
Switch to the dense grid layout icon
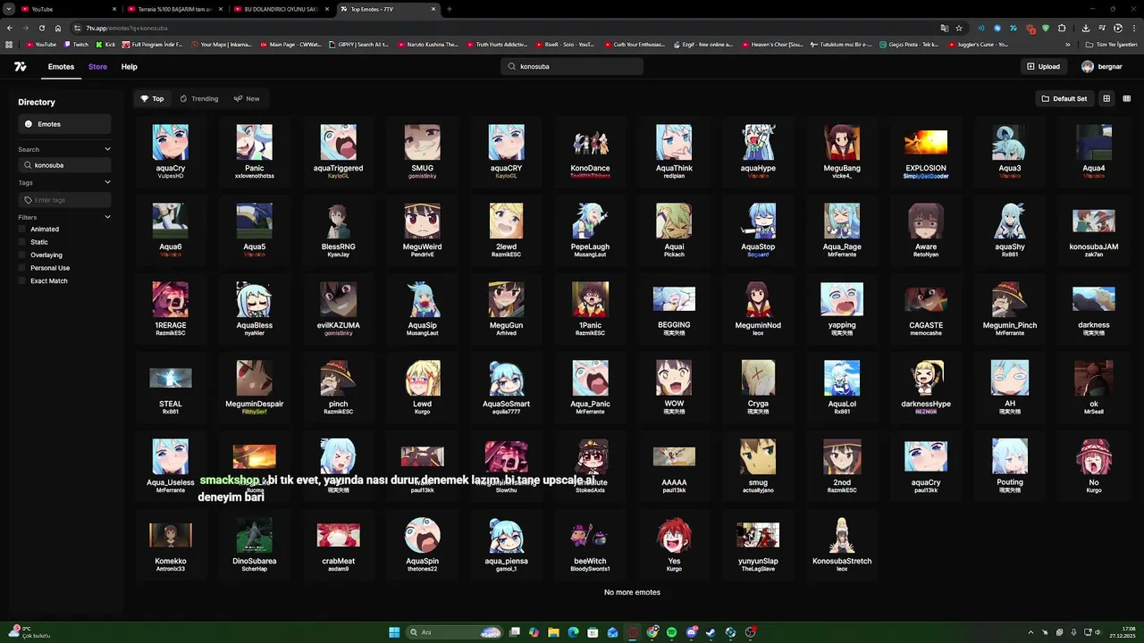pyautogui.click(x=1126, y=99)
